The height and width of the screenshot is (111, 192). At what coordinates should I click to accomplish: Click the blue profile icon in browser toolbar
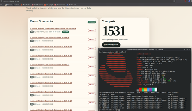(x=189, y=1)
